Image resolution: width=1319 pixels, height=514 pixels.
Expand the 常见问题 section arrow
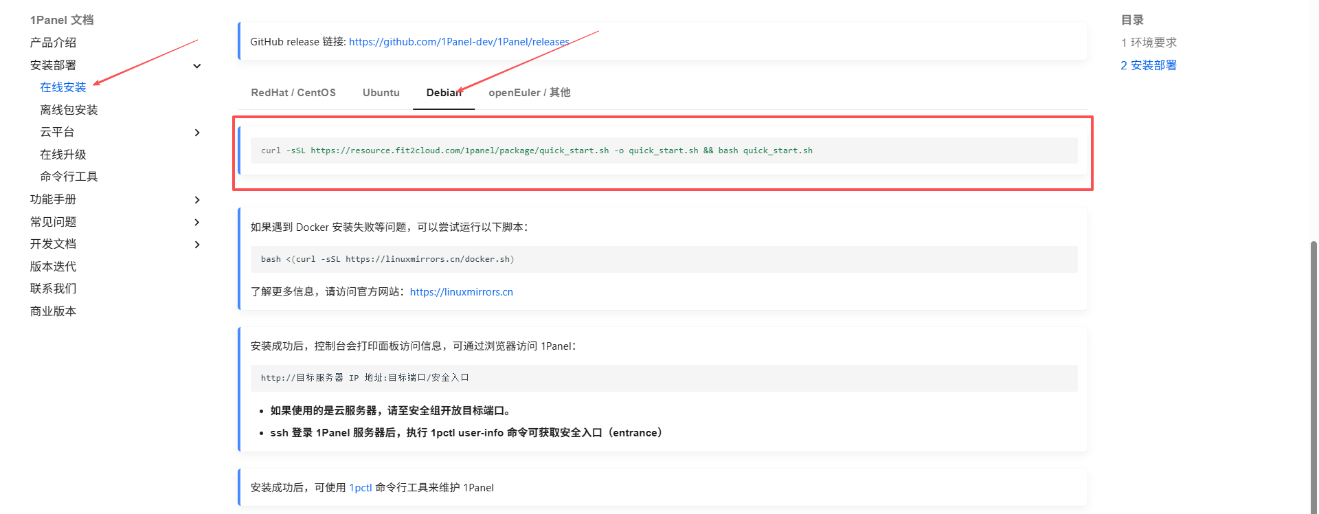[197, 222]
